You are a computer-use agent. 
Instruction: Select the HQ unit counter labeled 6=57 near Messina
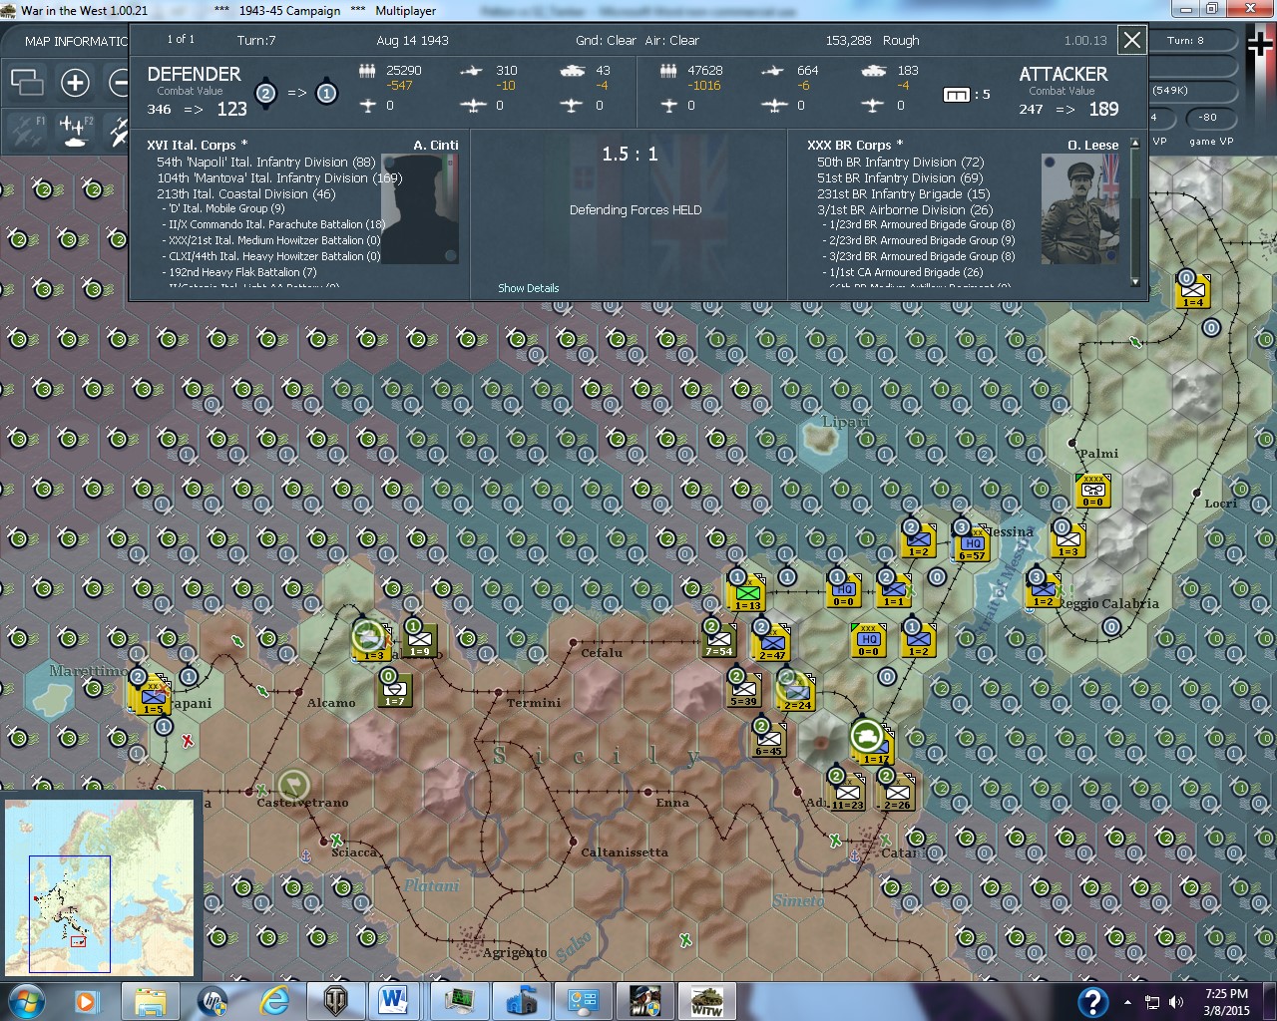972,544
